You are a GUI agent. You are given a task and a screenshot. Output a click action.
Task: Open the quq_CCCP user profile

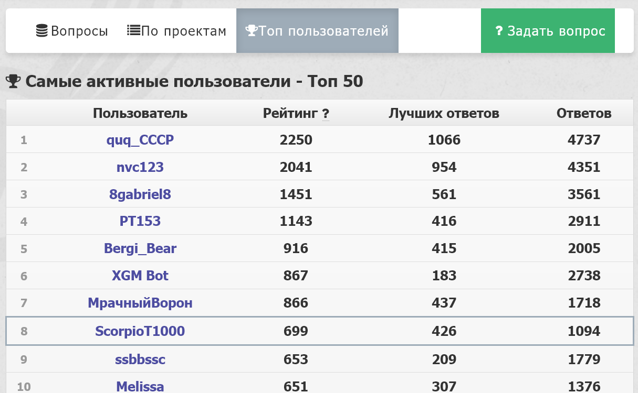click(x=140, y=140)
